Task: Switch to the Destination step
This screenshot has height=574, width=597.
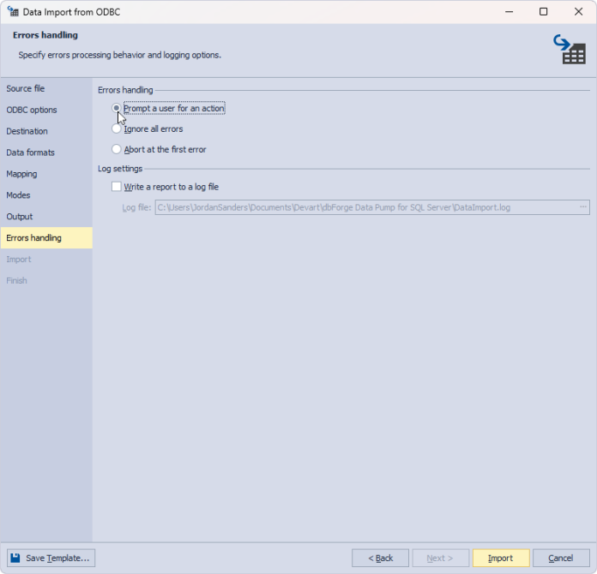Action: pyautogui.click(x=46, y=131)
